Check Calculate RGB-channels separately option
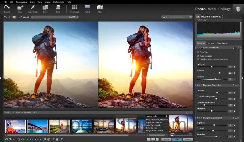This screenshot has height=142, width=244. point(198,59)
